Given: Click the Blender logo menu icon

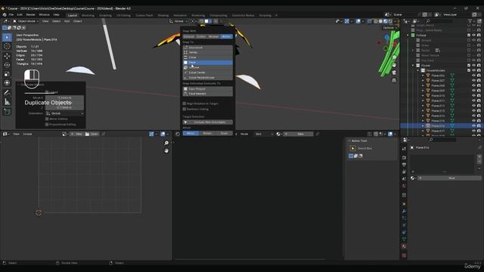Looking at the screenshot, I should [x=5, y=14].
